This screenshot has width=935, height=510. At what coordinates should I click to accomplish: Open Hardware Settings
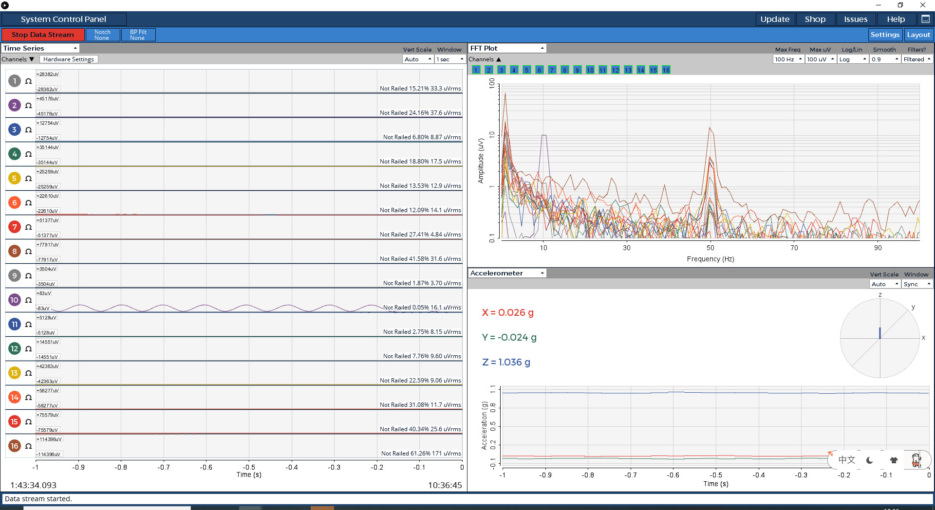coord(69,59)
